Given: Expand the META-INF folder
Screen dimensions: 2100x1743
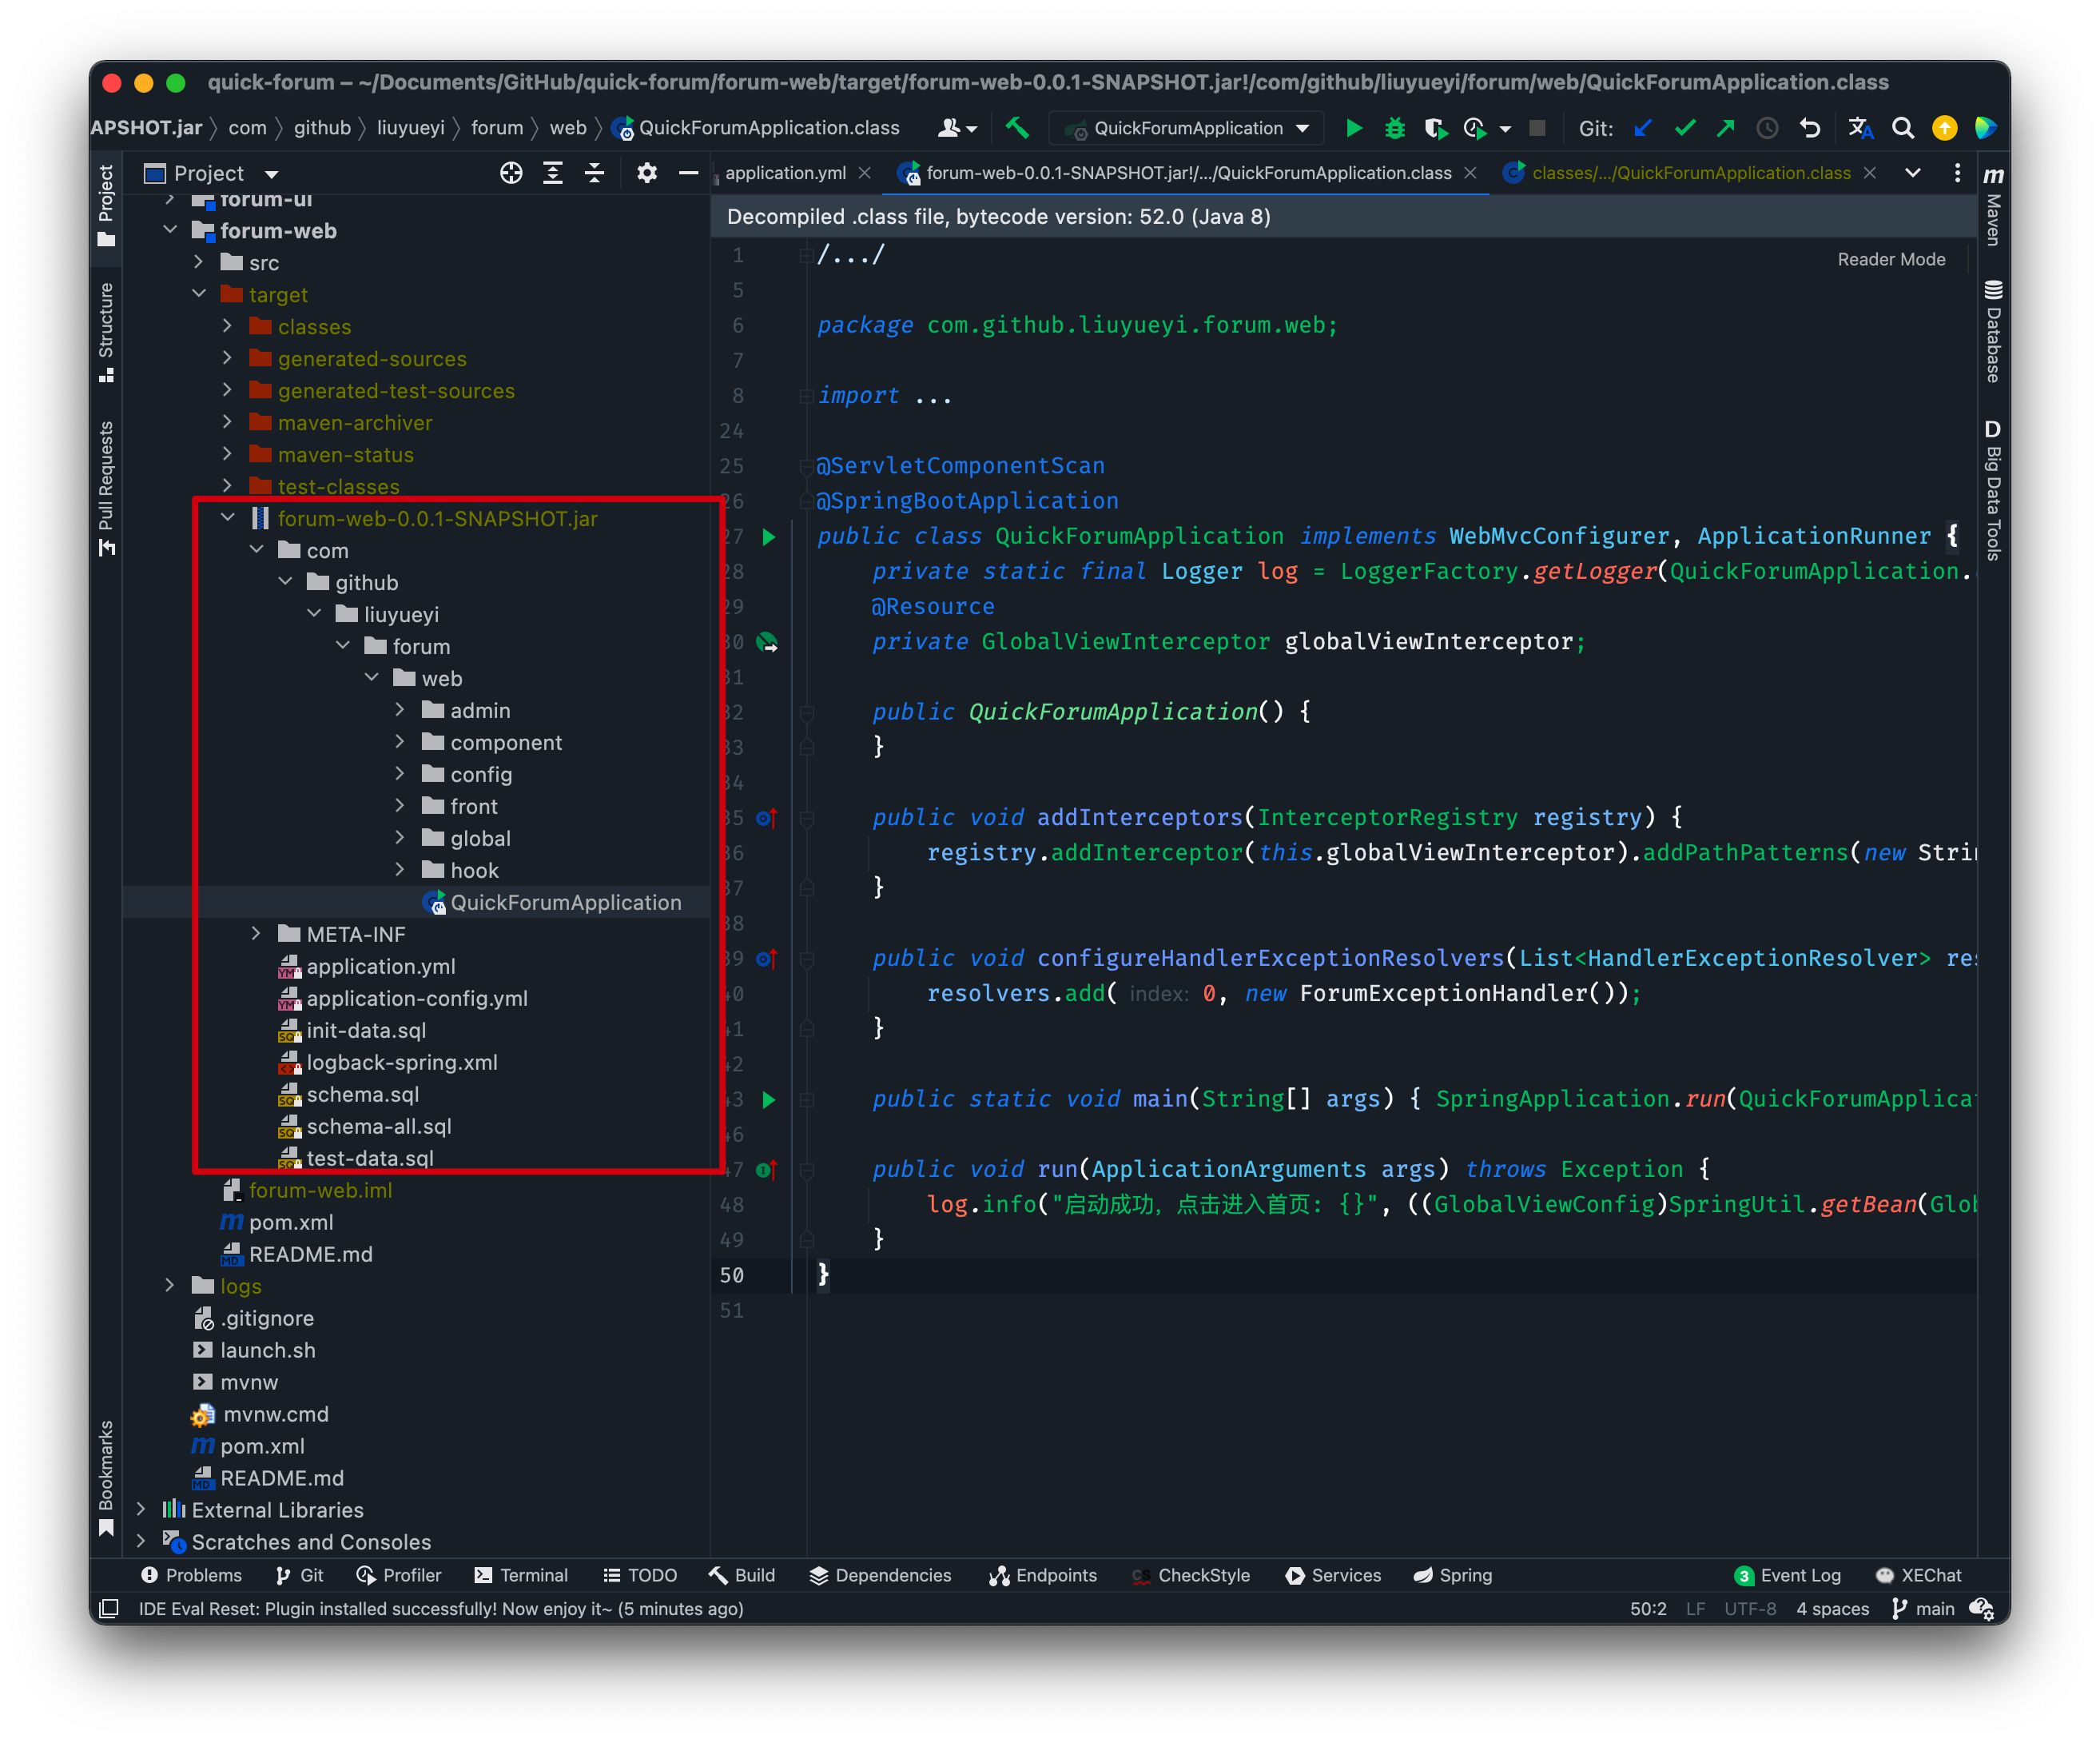Looking at the screenshot, I should 256,934.
